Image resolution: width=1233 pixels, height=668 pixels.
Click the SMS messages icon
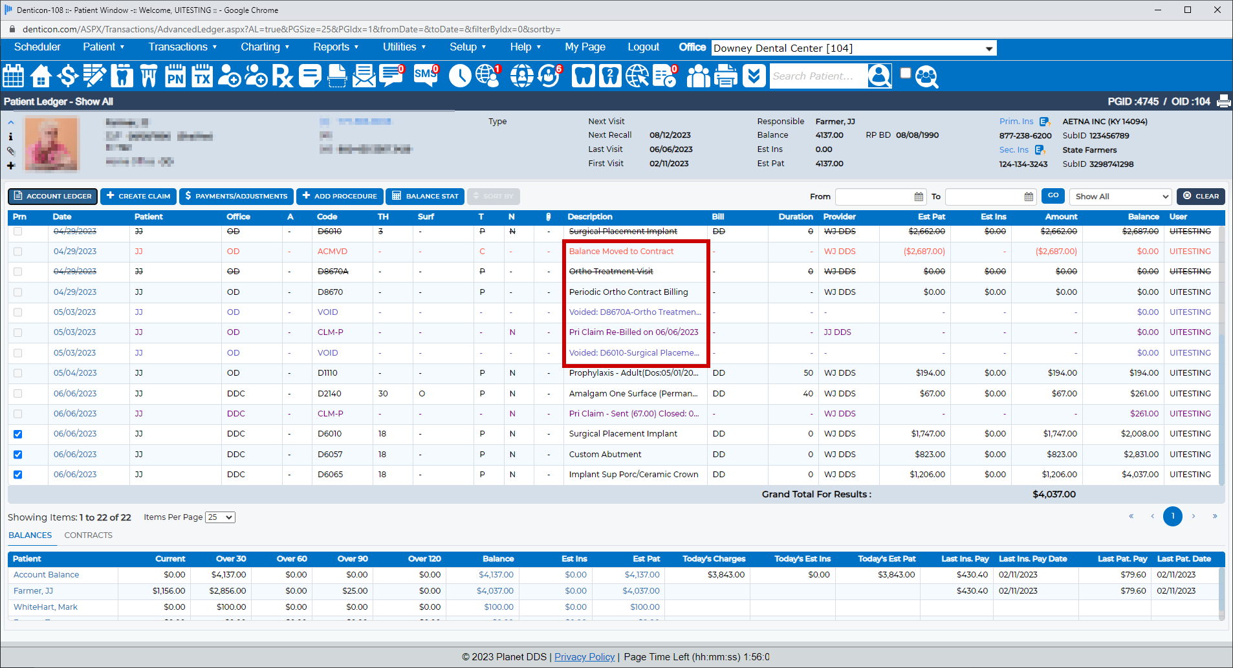(x=425, y=76)
